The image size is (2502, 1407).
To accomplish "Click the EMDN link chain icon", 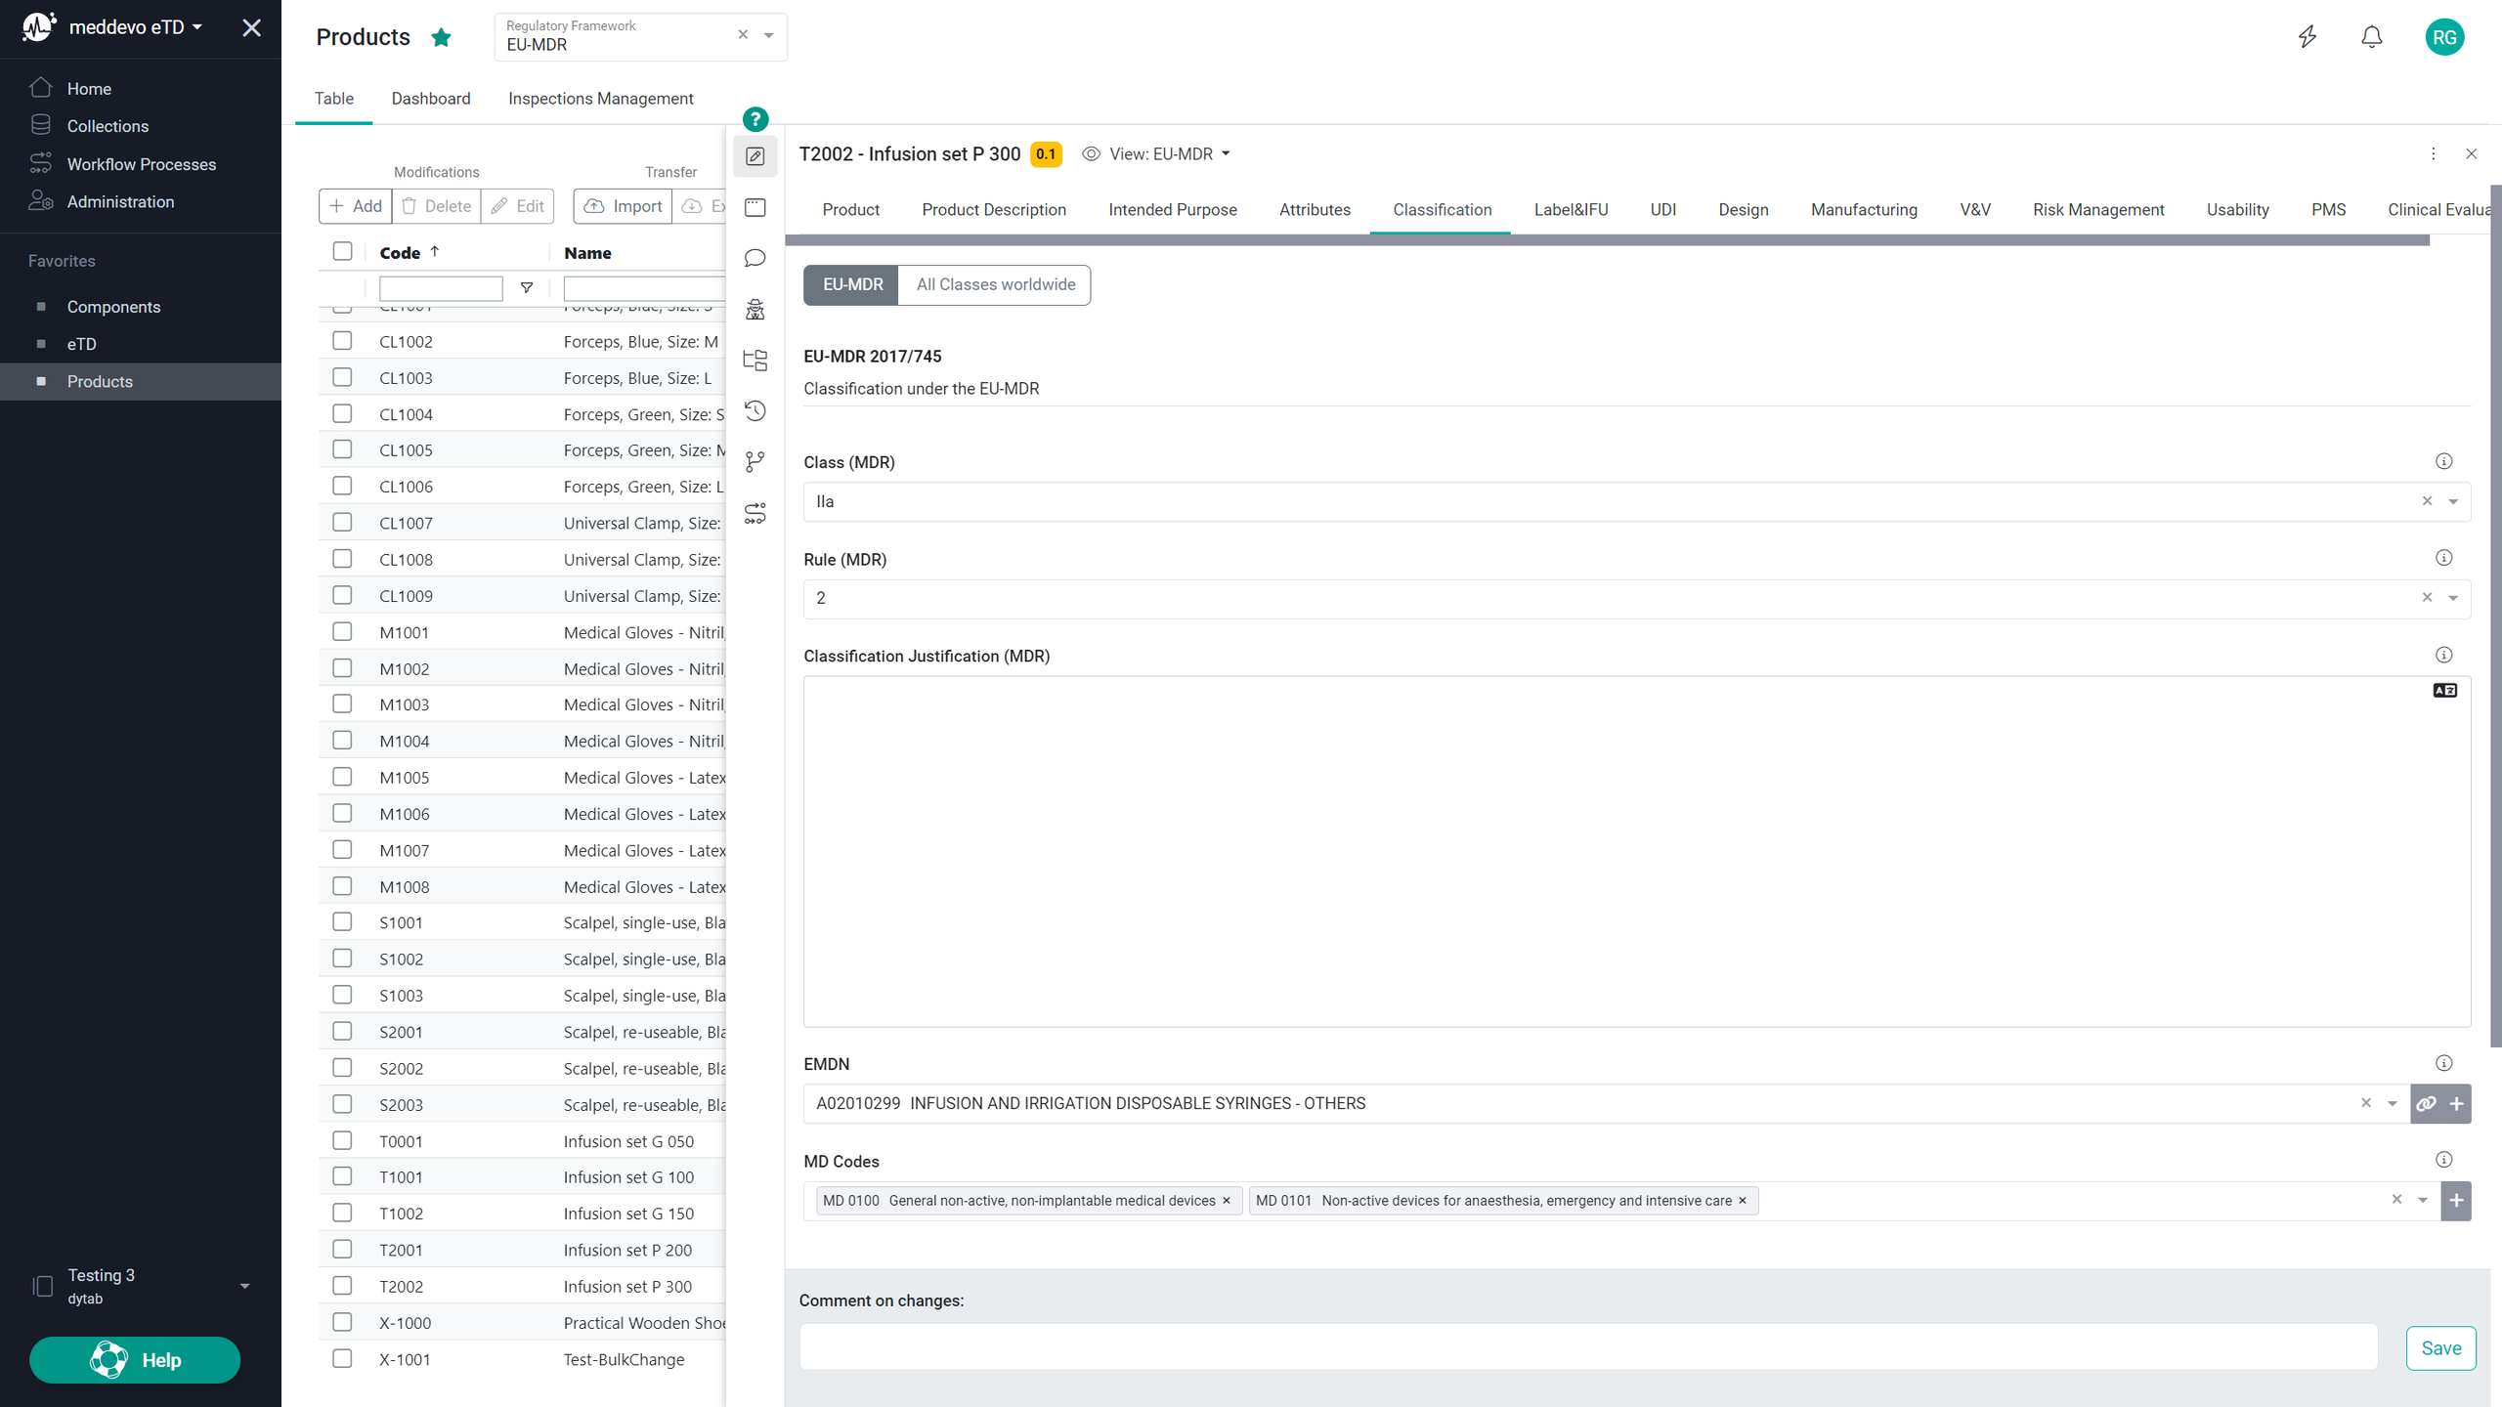I will [x=2426, y=1103].
